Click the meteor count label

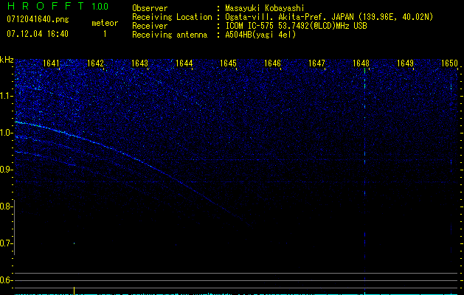pyautogui.click(x=105, y=23)
